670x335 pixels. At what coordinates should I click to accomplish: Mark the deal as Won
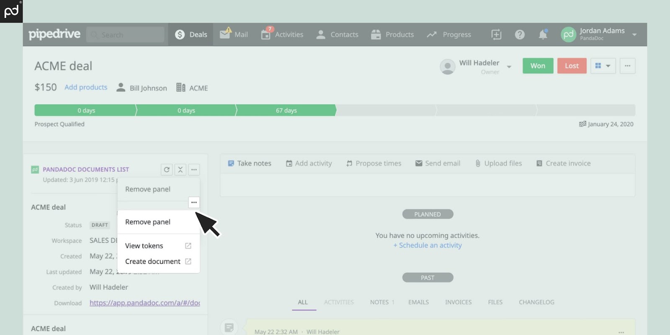tap(538, 66)
